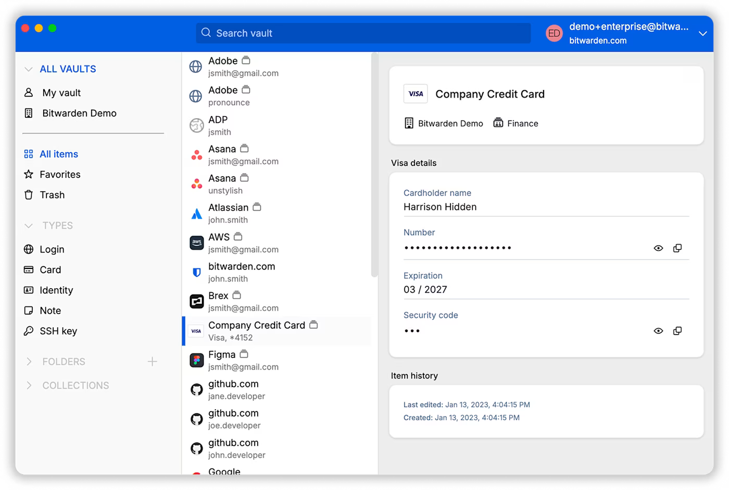The image size is (729, 490).
Task: Collapse the All Vaults section
Action: pyautogui.click(x=29, y=69)
